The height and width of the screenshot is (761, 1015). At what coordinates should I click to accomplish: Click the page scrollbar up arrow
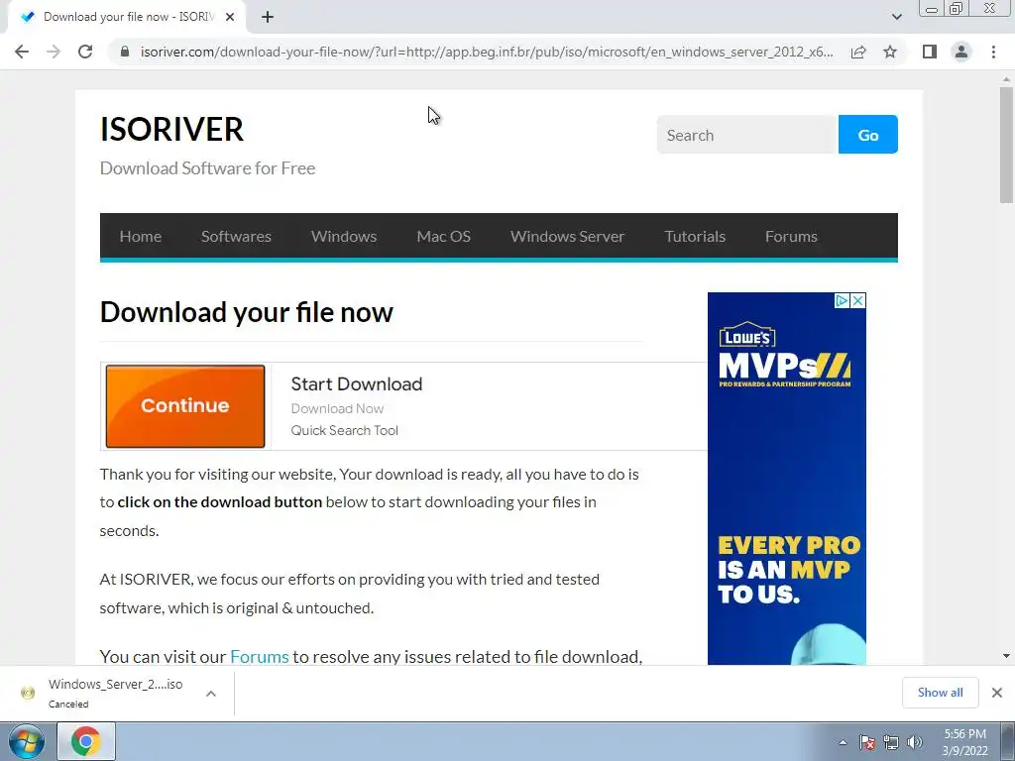1006,78
